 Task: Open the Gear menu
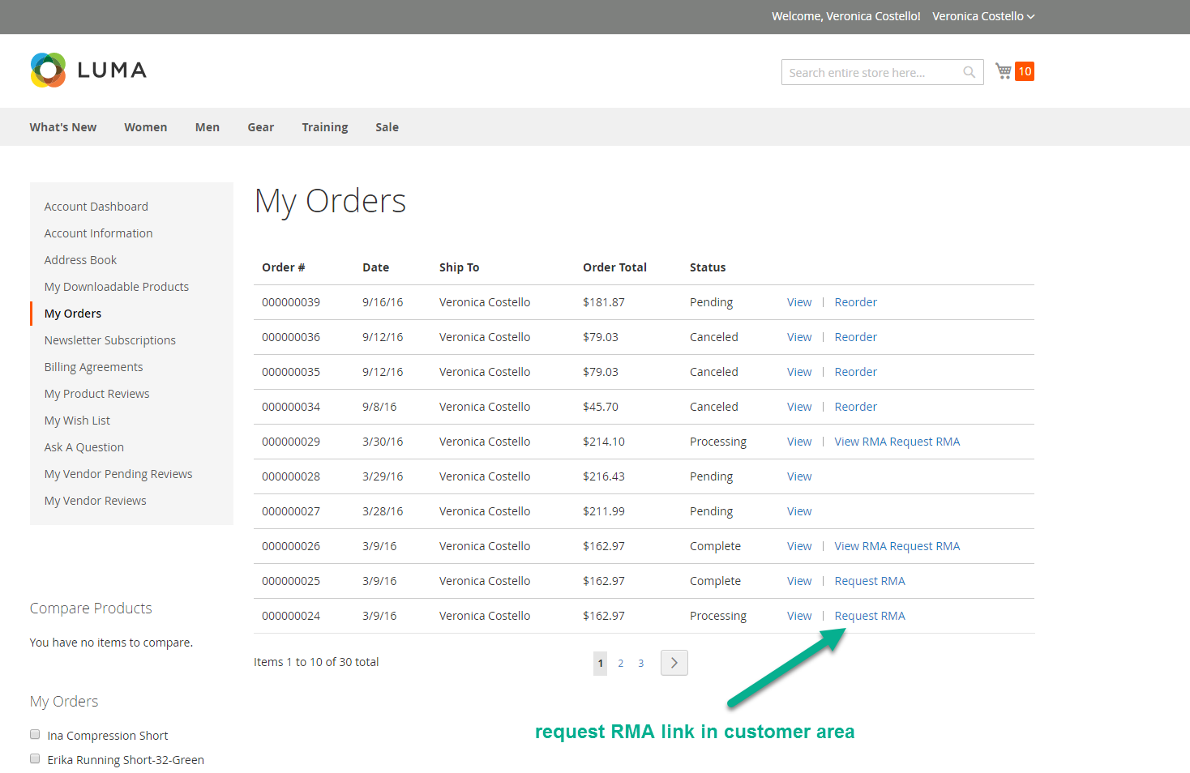261,127
